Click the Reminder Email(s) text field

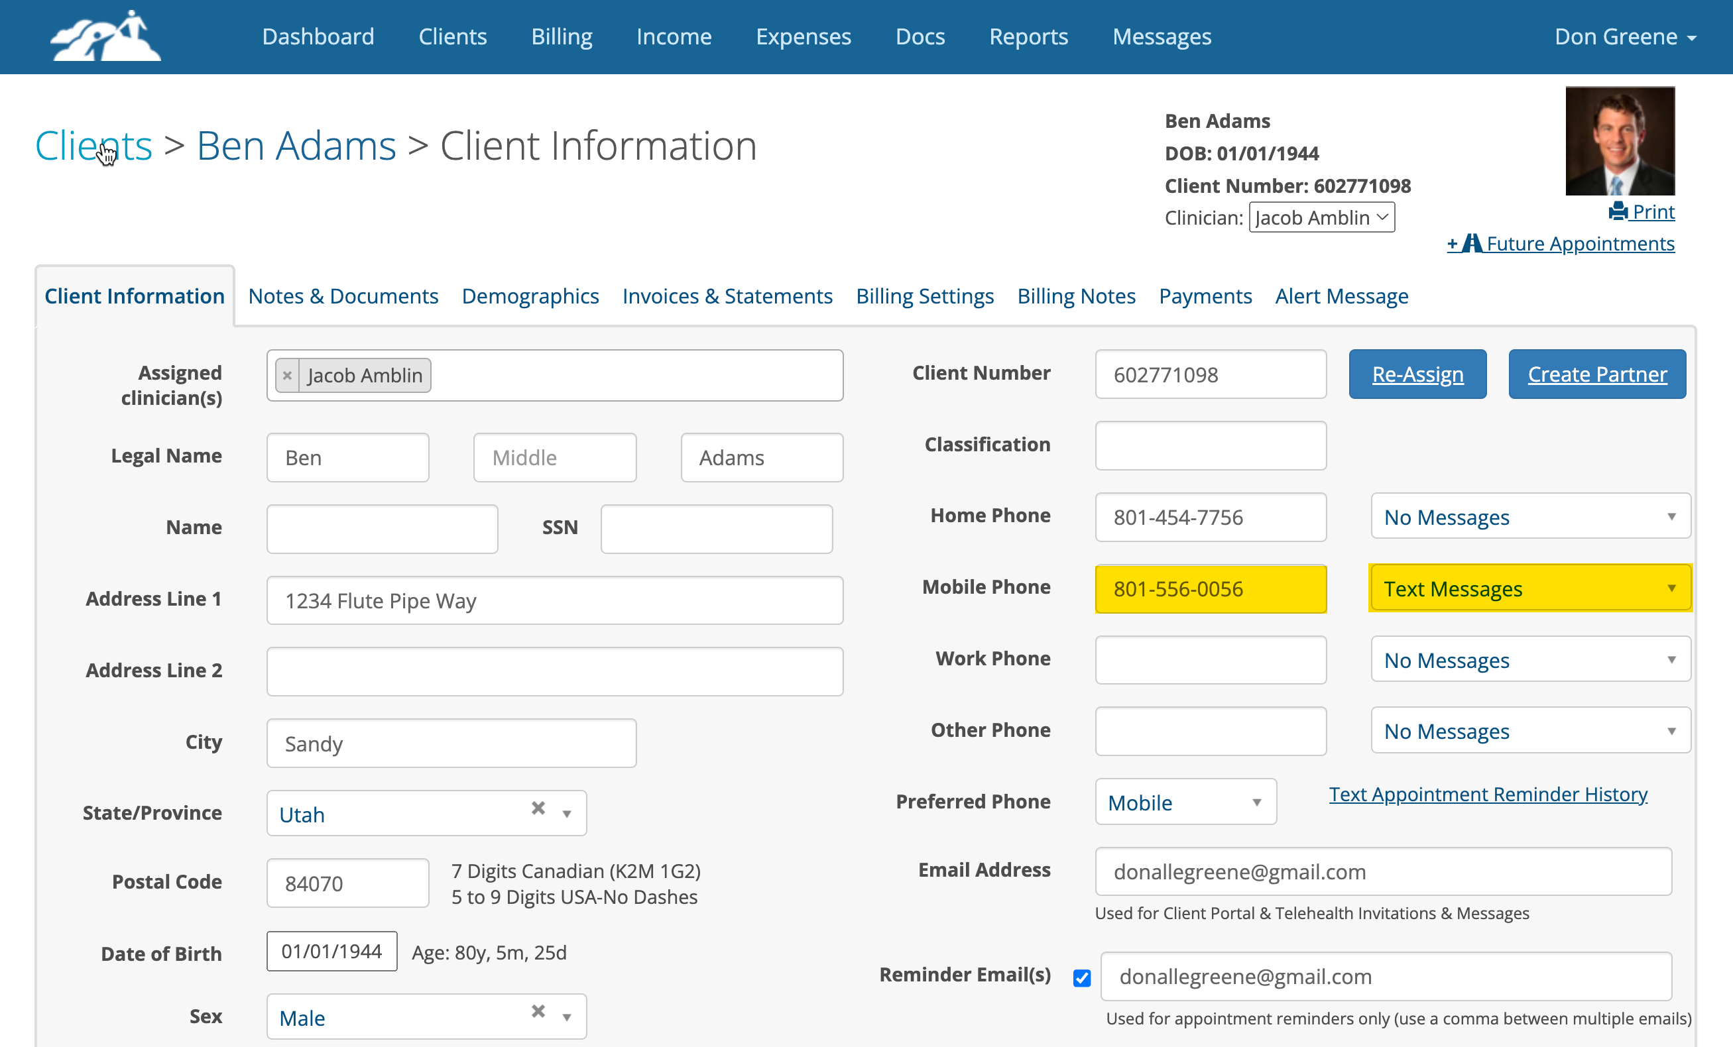tap(1386, 977)
